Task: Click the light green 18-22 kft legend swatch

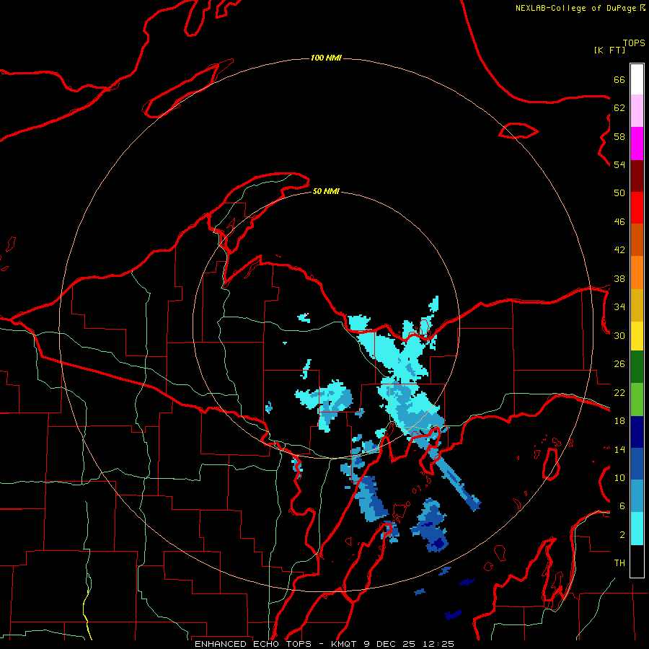Action: [637, 399]
